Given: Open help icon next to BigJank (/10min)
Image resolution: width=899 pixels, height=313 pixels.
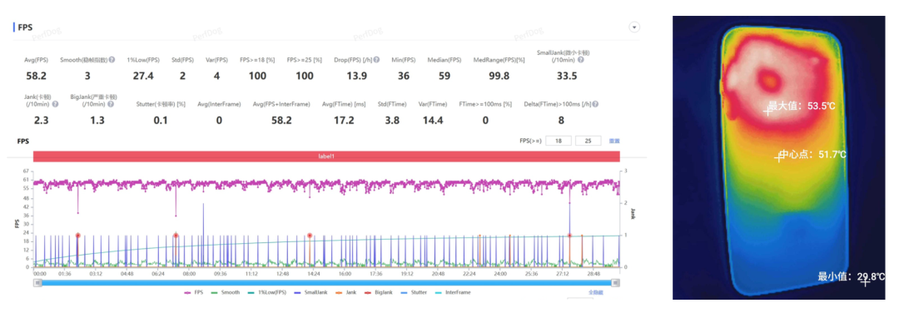Looking at the screenshot, I should click(x=110, y=104).
